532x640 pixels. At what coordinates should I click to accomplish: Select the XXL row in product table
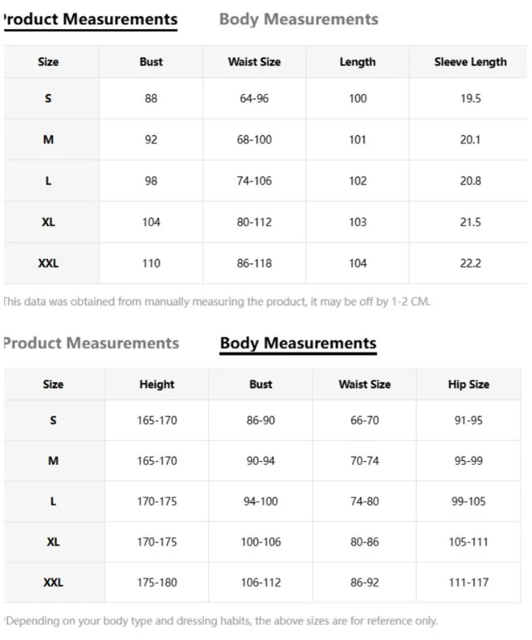coord(266,263)
